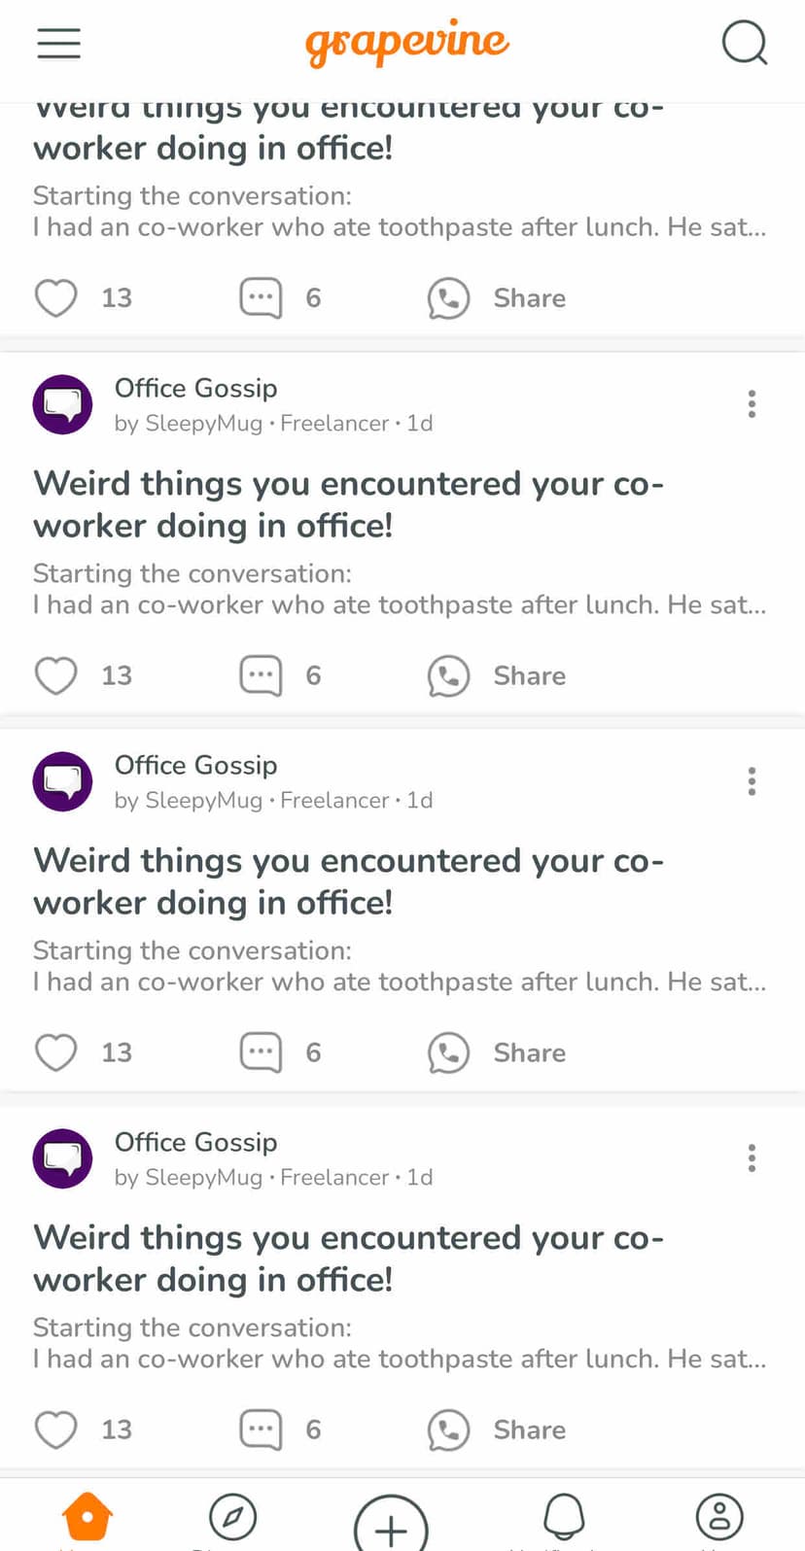Open Office Gossip avatar on the bottommost post
Viewport: 805px width, 1551px height.
[63, 1158]
